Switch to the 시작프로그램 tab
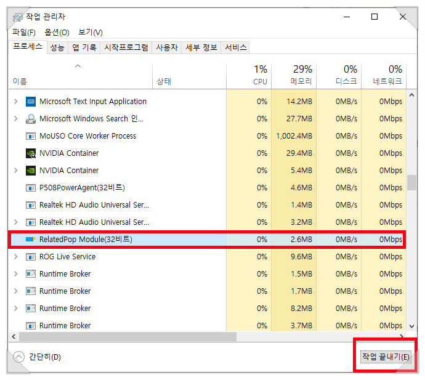This screenshot has width=425, height=380. tap(126, 47)
